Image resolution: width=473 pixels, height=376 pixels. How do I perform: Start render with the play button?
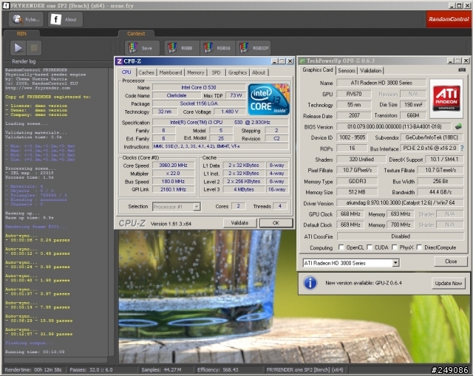(x=18, y=47)
